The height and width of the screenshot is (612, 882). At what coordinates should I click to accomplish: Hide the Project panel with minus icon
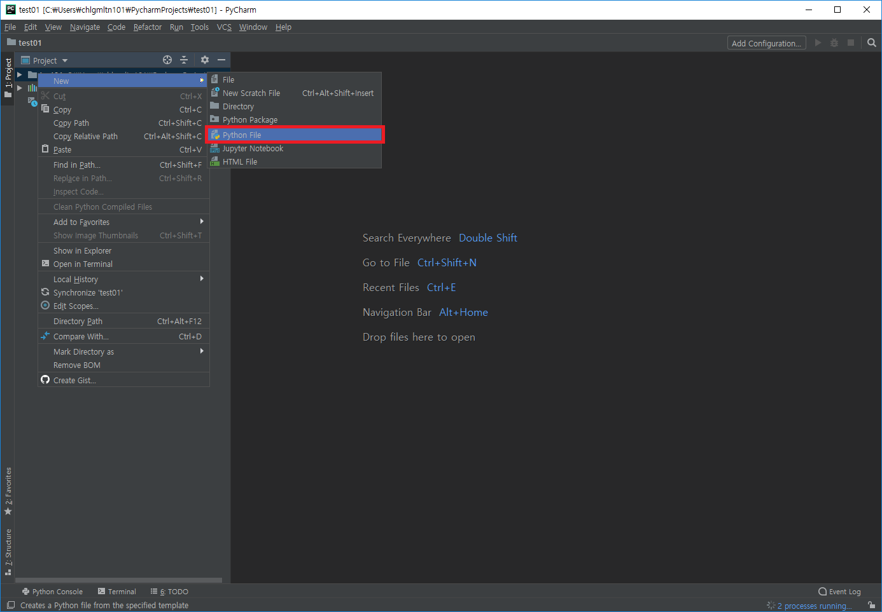pyautogui.click(x=221, y=60)
